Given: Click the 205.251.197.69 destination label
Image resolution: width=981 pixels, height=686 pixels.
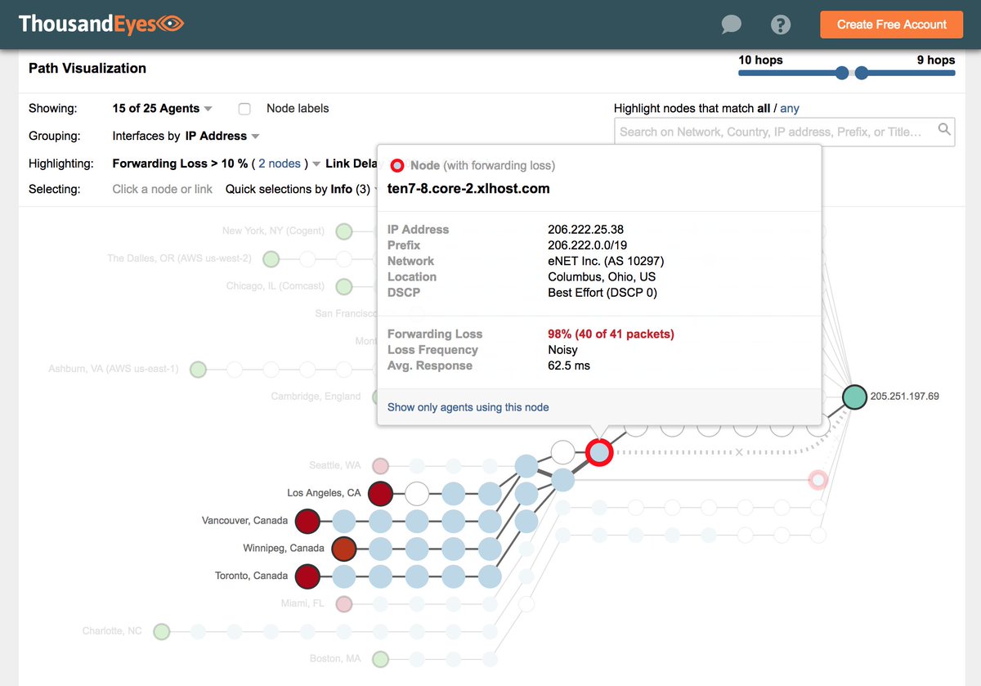Looking at the screenshot, I should point(905,397).
